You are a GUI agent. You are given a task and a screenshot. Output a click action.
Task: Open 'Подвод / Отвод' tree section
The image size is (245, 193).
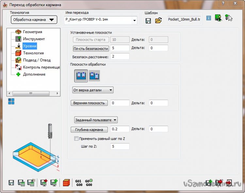coord(37,60)
